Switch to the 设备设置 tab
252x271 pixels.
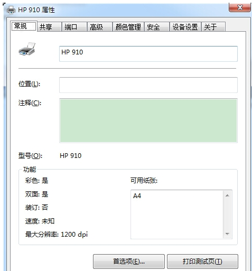[185, 27]
